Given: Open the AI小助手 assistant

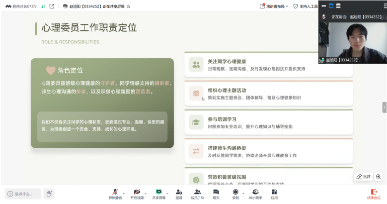Looking at the screenshot, I should pyautogui.click(x=255, y=193).
